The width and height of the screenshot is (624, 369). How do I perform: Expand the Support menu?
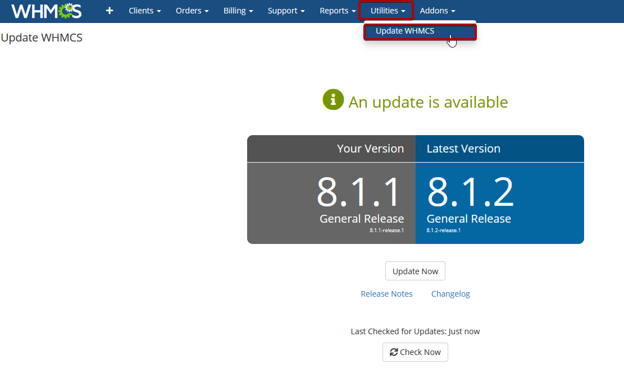pos(286,11)
